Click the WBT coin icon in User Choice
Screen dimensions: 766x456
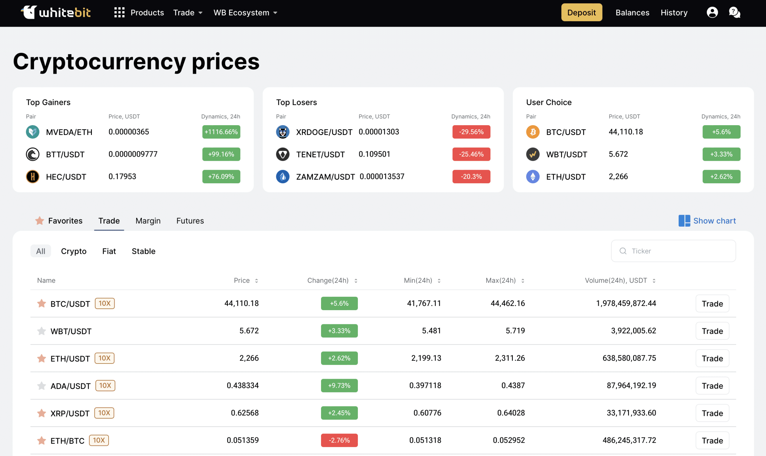533,154
